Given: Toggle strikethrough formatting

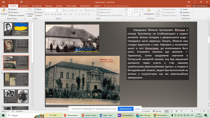Looking at the screenshot, I should (x=58, y=14).
